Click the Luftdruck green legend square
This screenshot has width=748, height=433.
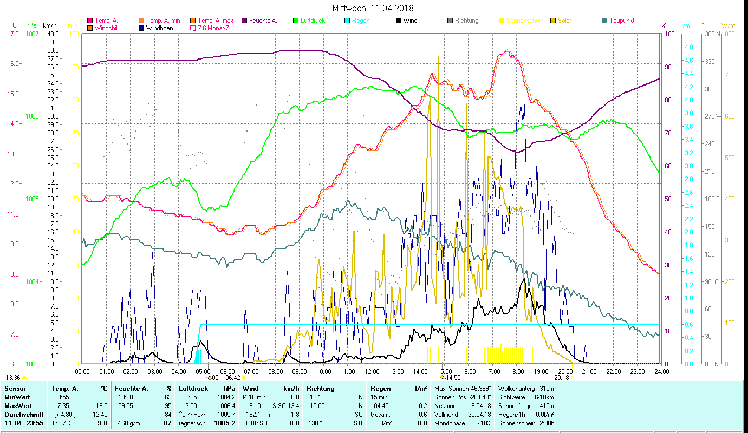pyautogui.click(x=296, y=21)
